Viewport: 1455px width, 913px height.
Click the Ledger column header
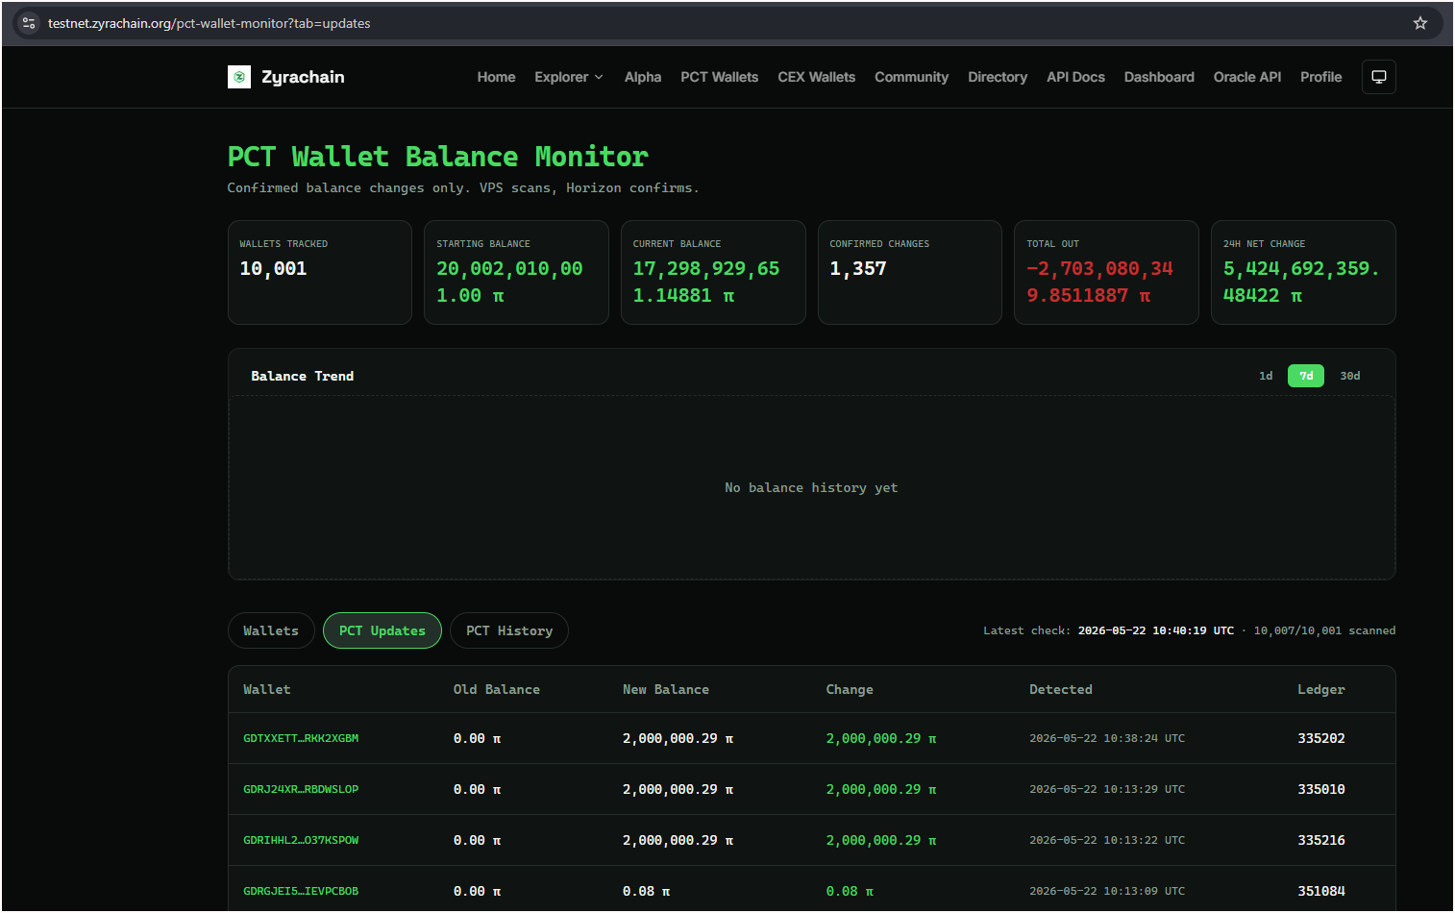coord(1321,689)
